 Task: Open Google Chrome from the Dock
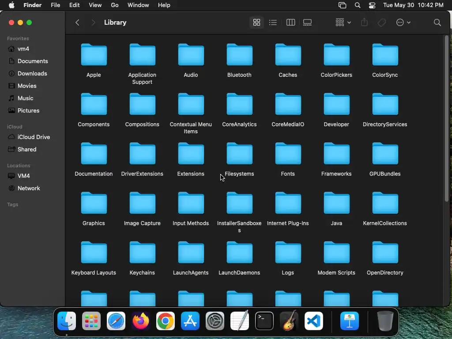pos(166,321)
